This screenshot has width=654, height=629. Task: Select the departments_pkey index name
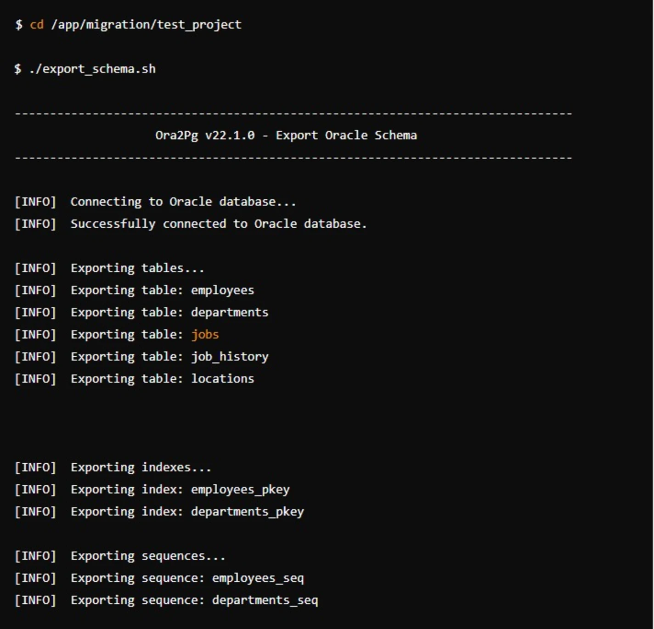click(247, 511)
